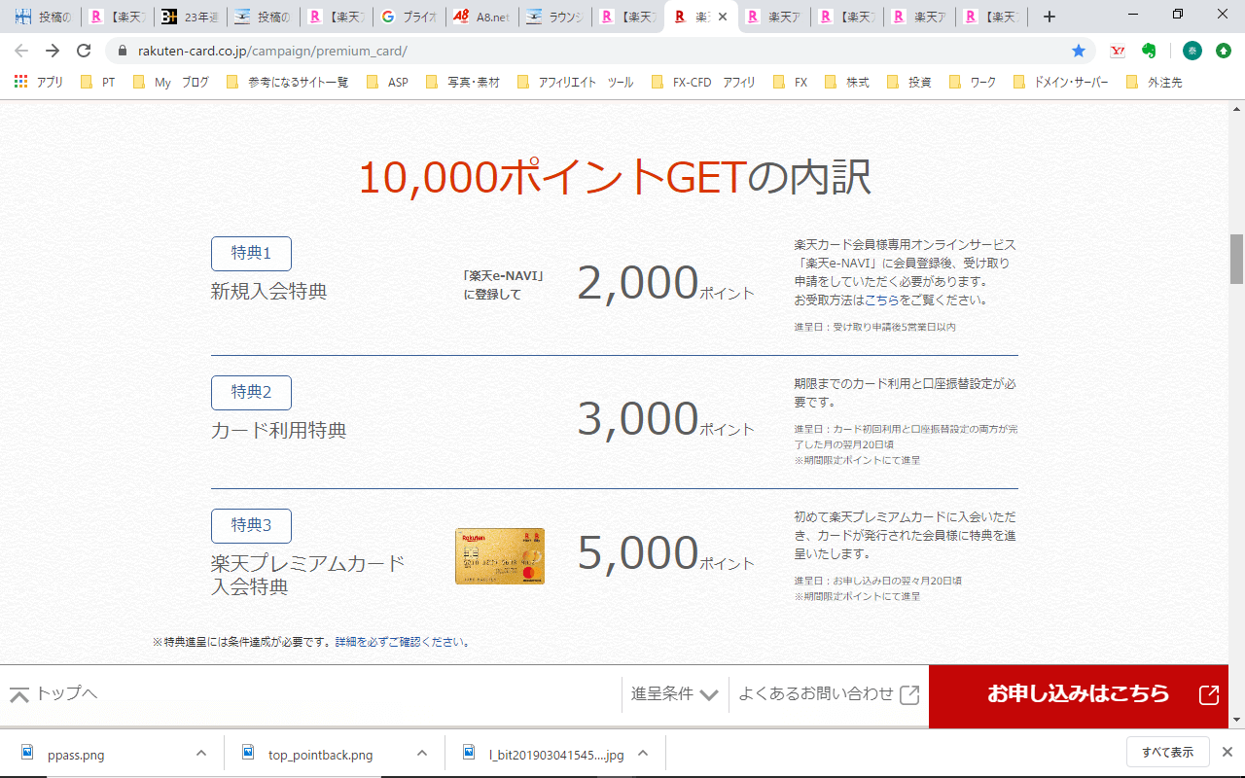Click 楽天プレミアムカード入会特典 label

point(308,575)
